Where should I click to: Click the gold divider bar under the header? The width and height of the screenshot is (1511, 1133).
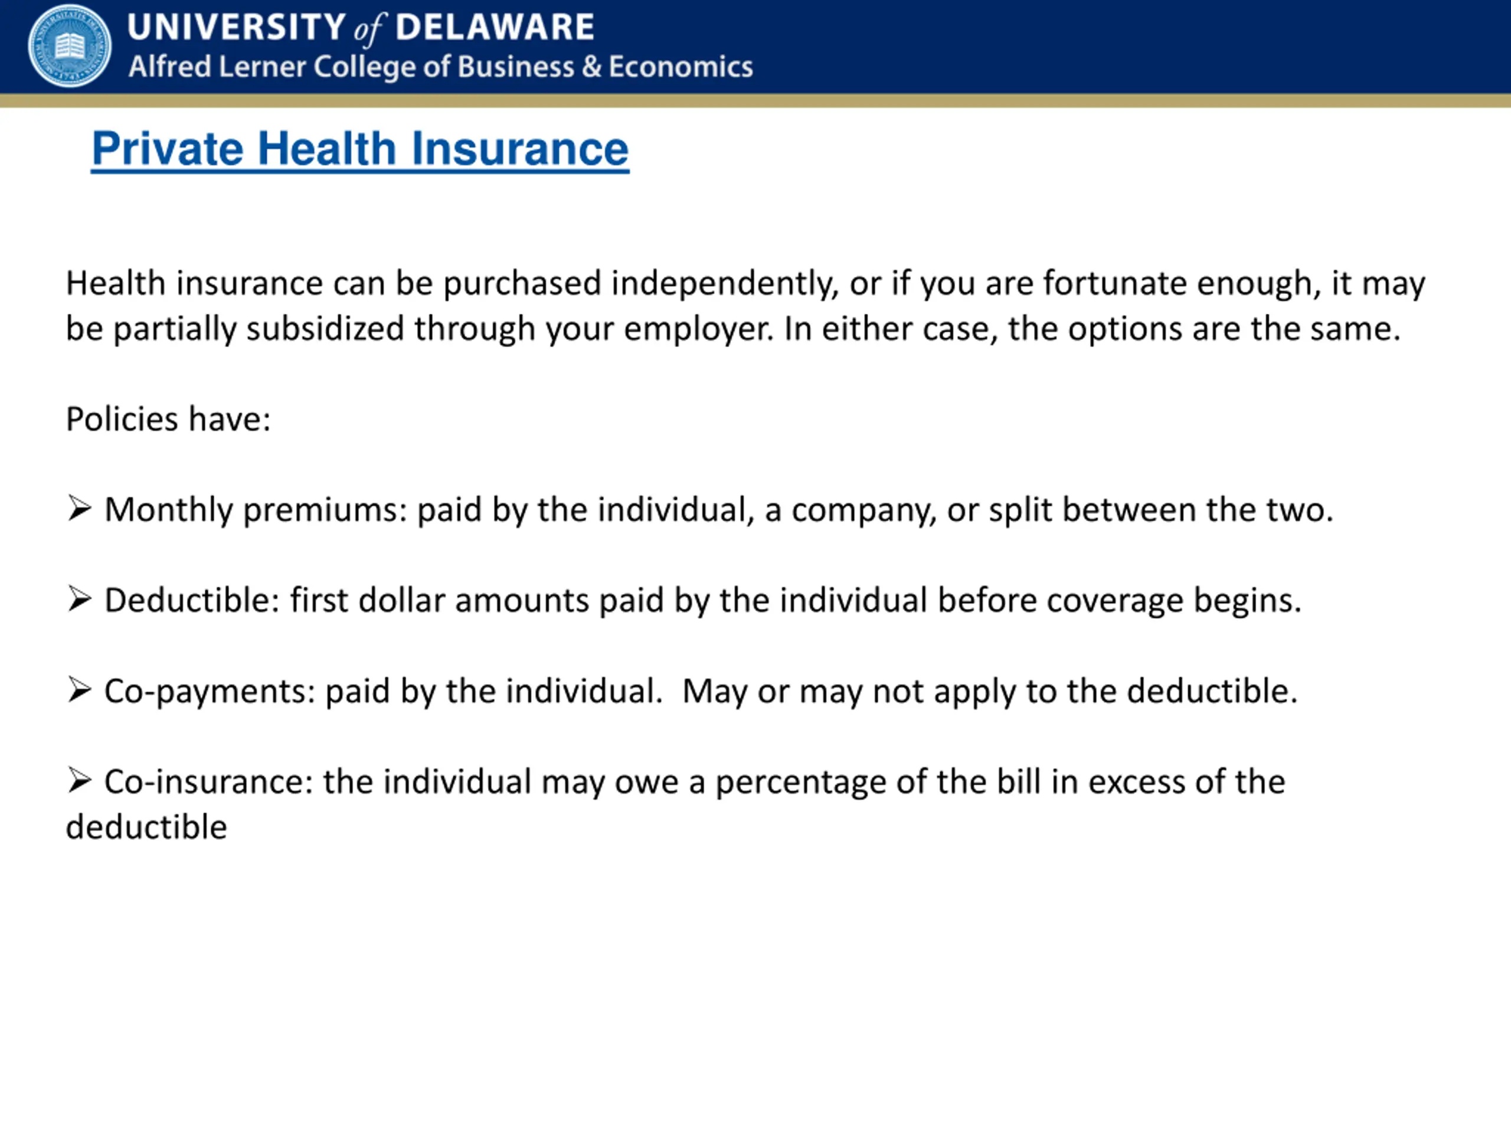click(x=755, y=100)
